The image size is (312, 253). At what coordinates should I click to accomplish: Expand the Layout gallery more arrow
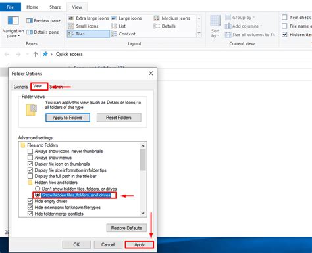coord(199,34)
